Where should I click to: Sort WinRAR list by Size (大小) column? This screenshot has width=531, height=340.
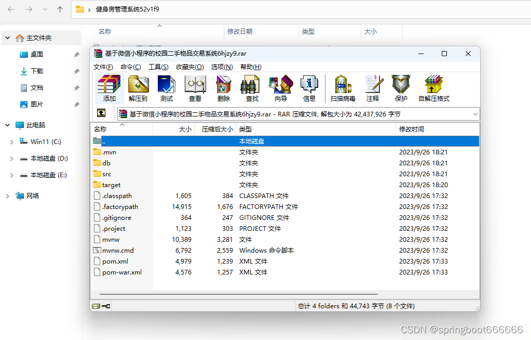tap(174, 129)
